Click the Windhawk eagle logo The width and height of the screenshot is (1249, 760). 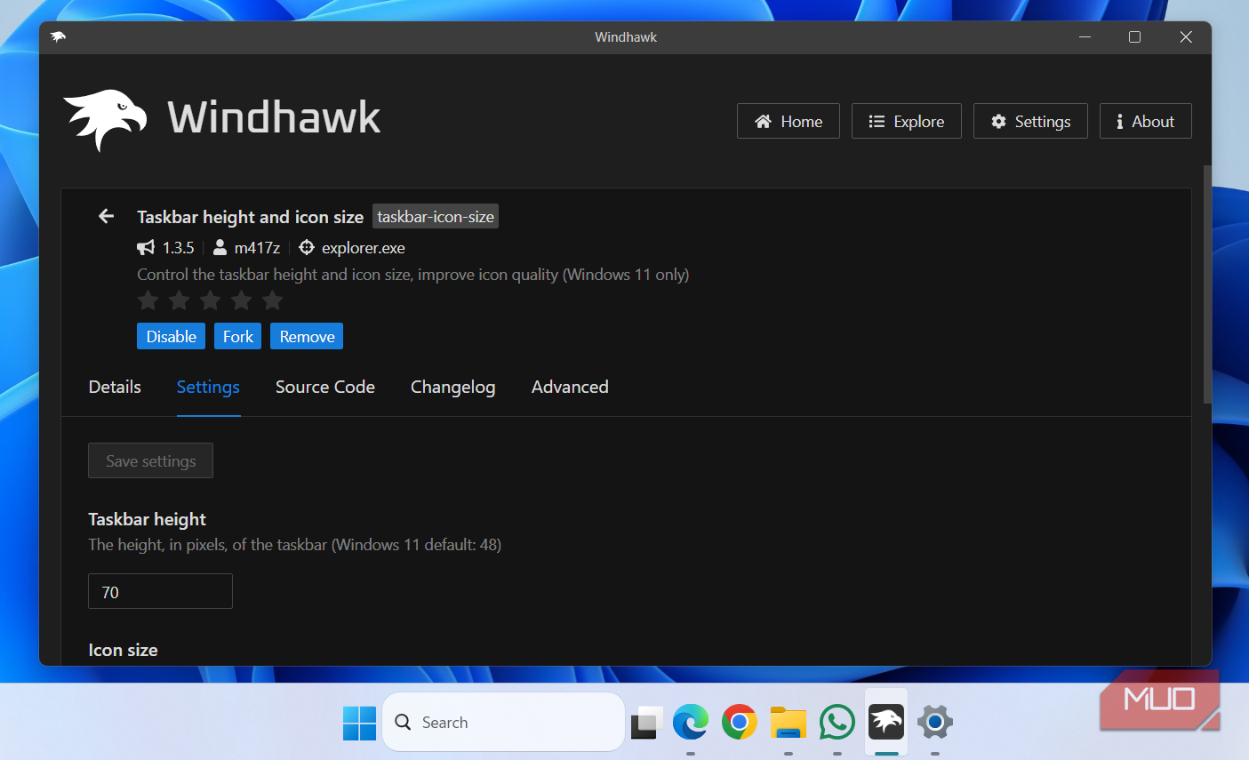click(x=105, y=120)
